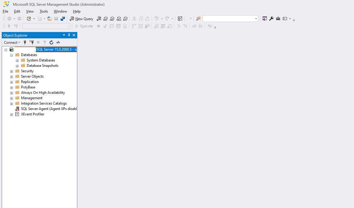Connect to a server using the plug icon

(25, 42)
